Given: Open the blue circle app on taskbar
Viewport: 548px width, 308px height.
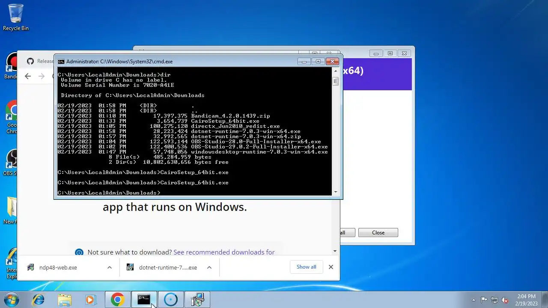Looking at the screenshot, I should [170, 299].
